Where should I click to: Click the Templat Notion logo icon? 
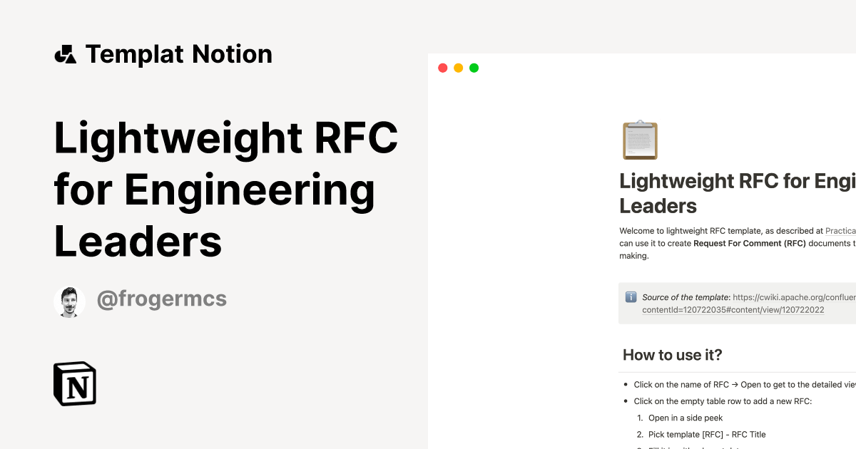pos(66,53)
